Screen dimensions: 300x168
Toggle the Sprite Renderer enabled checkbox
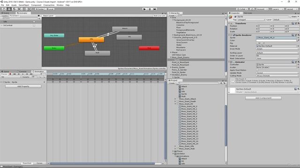[234, 35]
